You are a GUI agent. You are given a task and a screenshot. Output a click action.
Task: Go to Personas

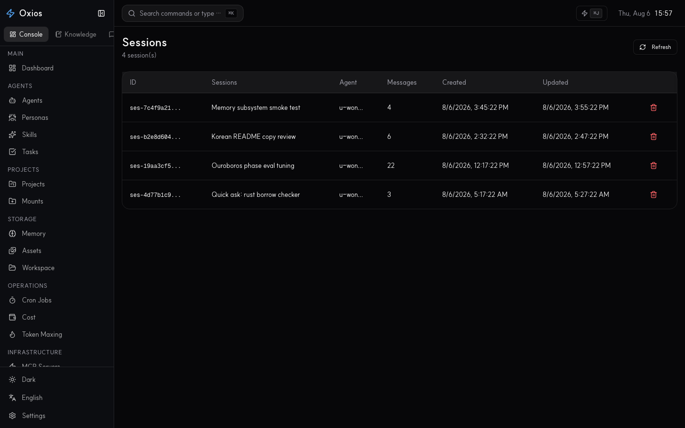[x=57, y=117]
